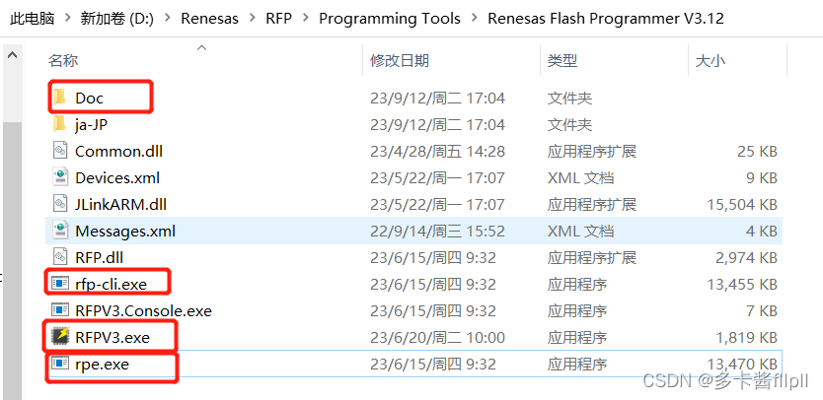Click Renesas Flash Programmer V3.12 breadcrumb
The width and height of the screenshot is (823, 400).
[606, 19]
